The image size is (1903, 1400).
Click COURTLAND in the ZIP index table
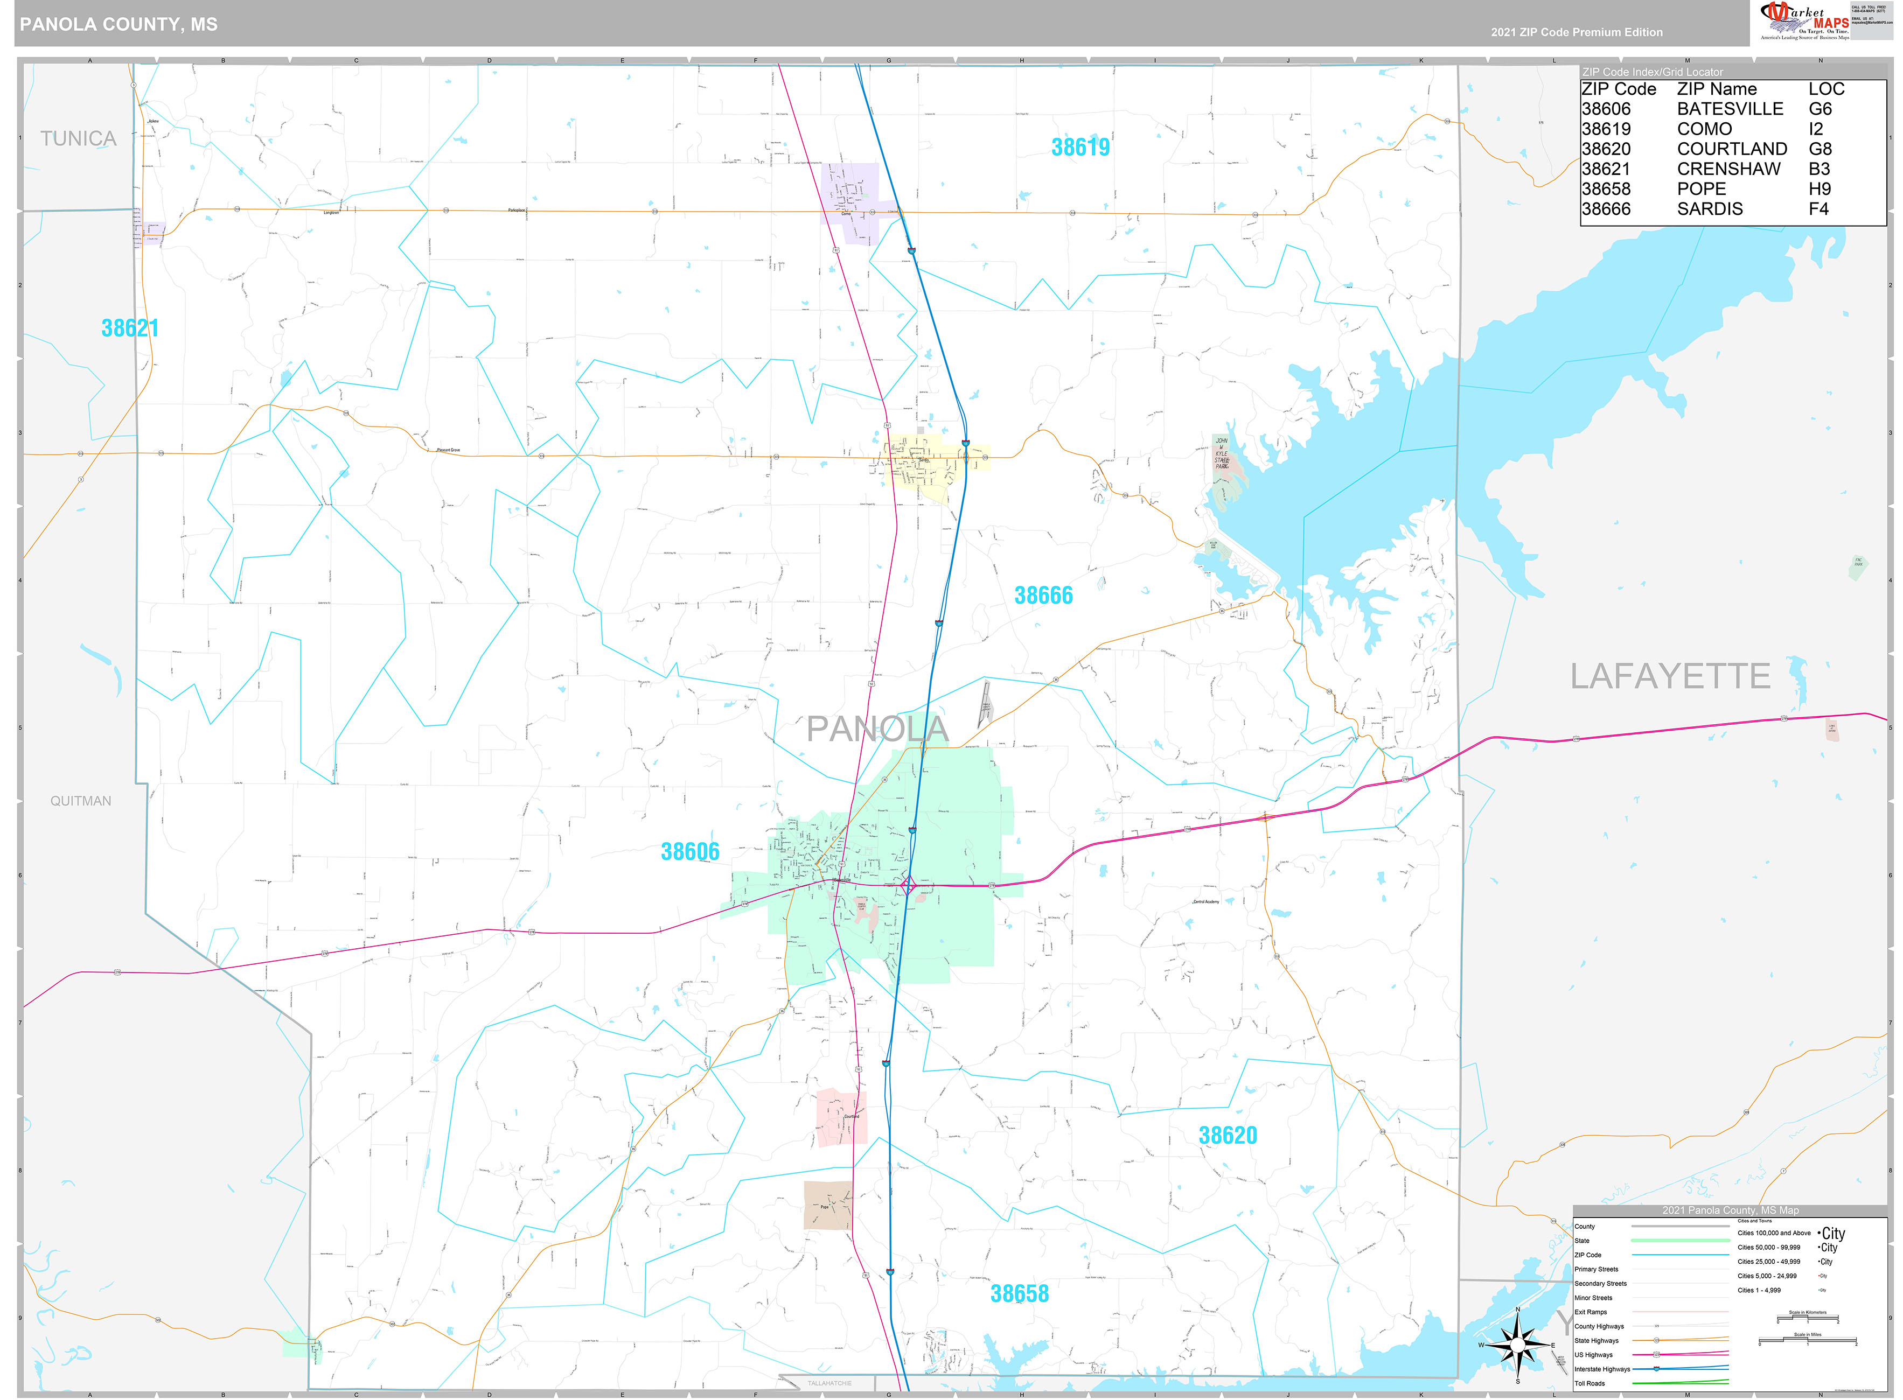pos(1732,148)
